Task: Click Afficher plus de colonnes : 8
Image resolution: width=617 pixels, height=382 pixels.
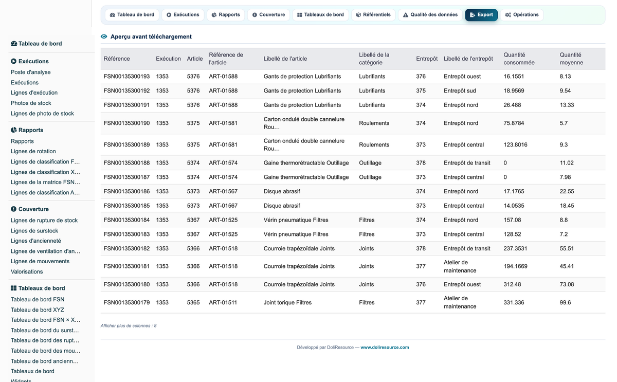Action: 129,326
